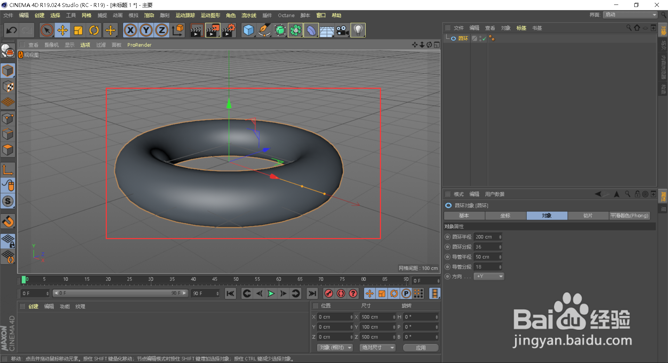The height and width of the screenshot is (363, 668).
Task: Toggle Y axis lock
Action: pyautogui.click(x=146, y=30)
